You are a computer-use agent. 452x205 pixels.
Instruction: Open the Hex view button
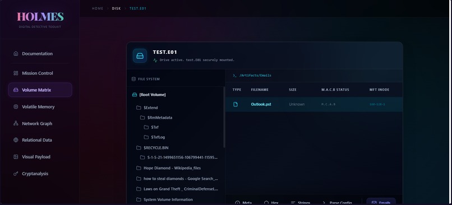point(271,202)
